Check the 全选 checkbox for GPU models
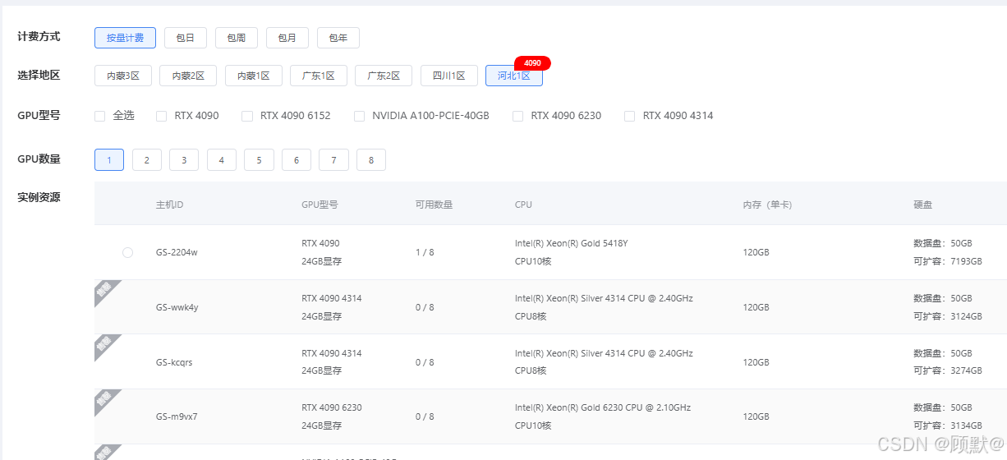Screen dimensions: 1007x460 (100, 116)
